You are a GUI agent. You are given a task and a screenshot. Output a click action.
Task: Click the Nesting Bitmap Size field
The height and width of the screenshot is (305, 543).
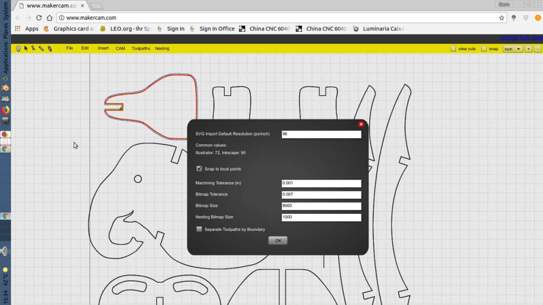(321, 217)
